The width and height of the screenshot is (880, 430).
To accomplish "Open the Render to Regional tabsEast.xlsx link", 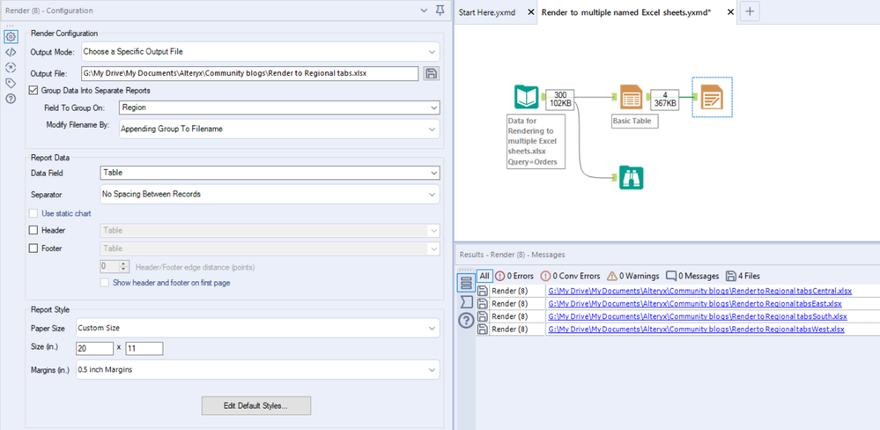I will tap(695, 304).
